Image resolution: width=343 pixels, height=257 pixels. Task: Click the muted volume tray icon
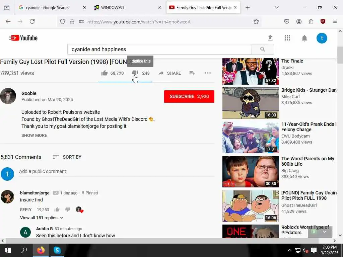click(305, 250)
